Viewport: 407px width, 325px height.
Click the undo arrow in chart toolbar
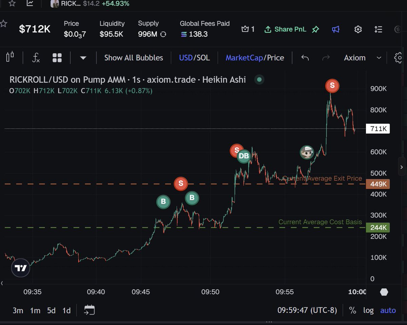[305, 58]
